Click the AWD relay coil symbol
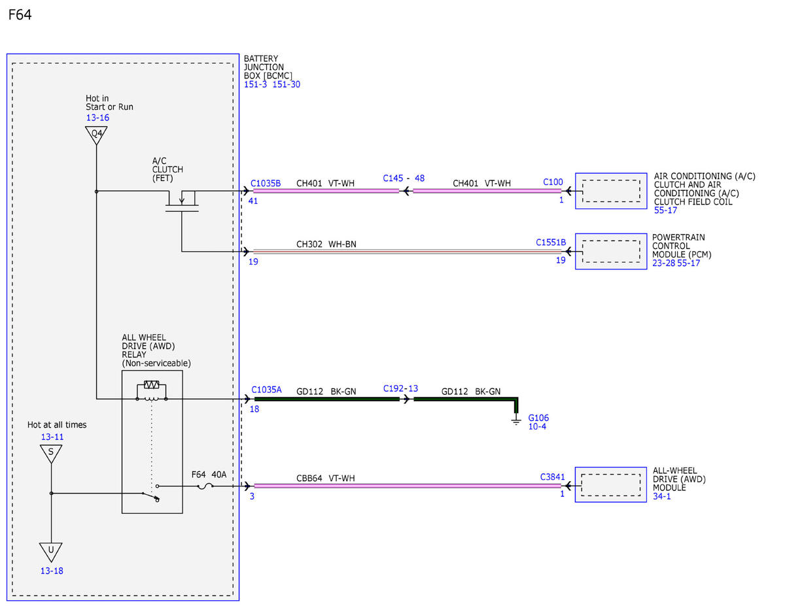 151,390
